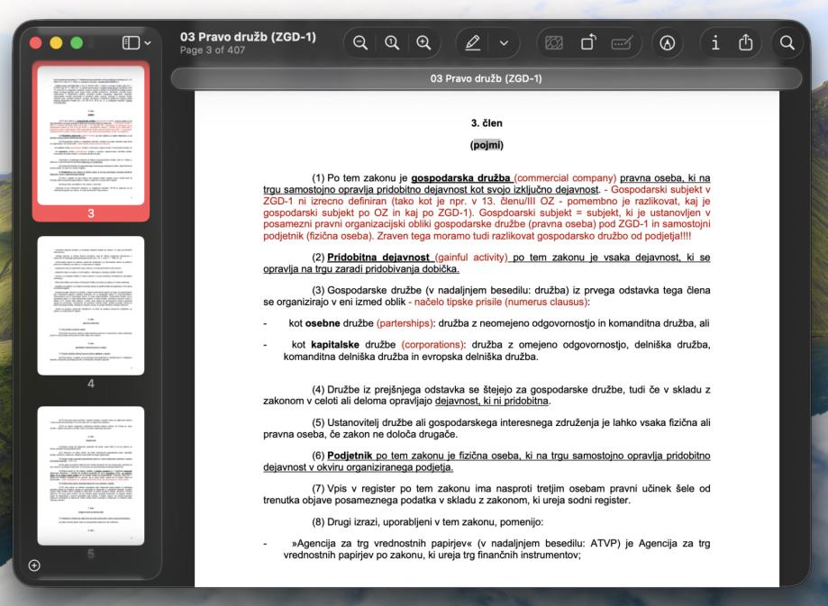828x606 pixels.
Task: Click the bold term 'Podjetnik'
Action: point(350,456)
